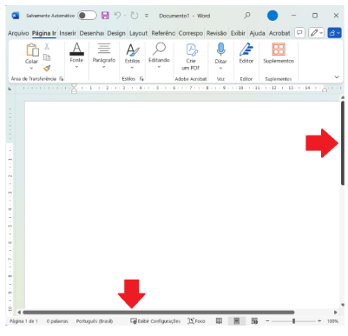Open the Parágrafo dropdown group
The height and width of the screenshot is (336, 348).
point(104,55)
